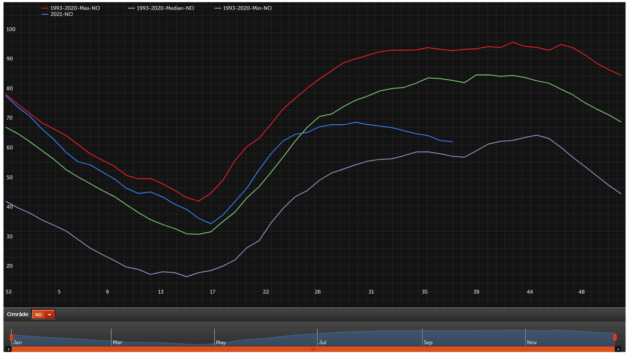629x355 pixels.
Task: Click y-axis label 20
Action: (x=9, y=266)
